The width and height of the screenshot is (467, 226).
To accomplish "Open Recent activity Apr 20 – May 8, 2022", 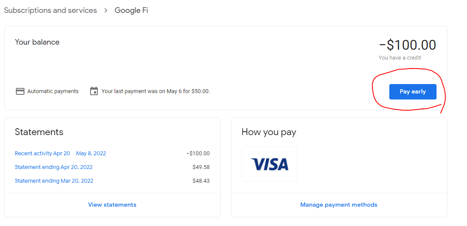I will 60,154.
